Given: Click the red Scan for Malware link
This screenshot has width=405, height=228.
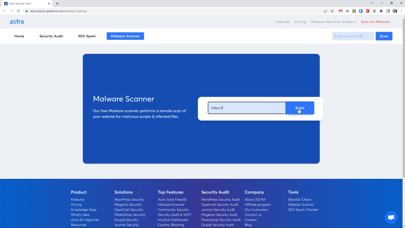Looking at the screenshot, I should click(x=375, y=22).
